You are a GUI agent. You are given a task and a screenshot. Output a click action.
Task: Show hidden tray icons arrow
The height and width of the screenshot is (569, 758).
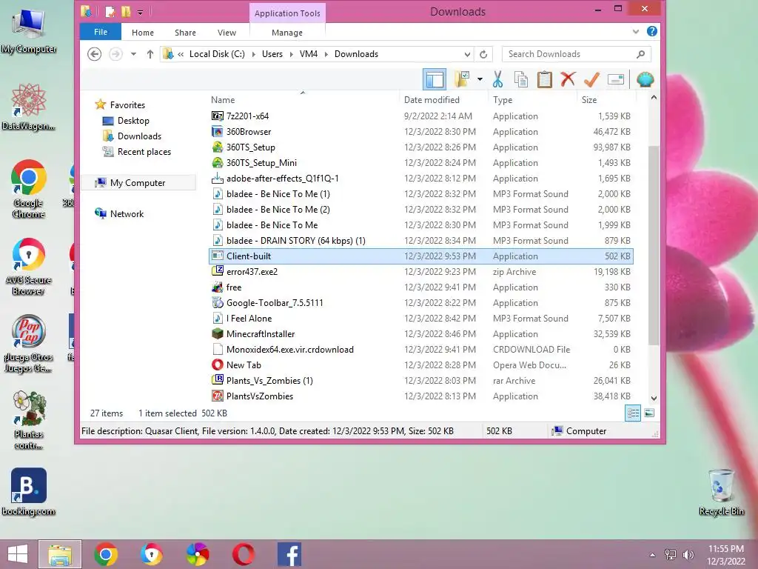(652, 554)
